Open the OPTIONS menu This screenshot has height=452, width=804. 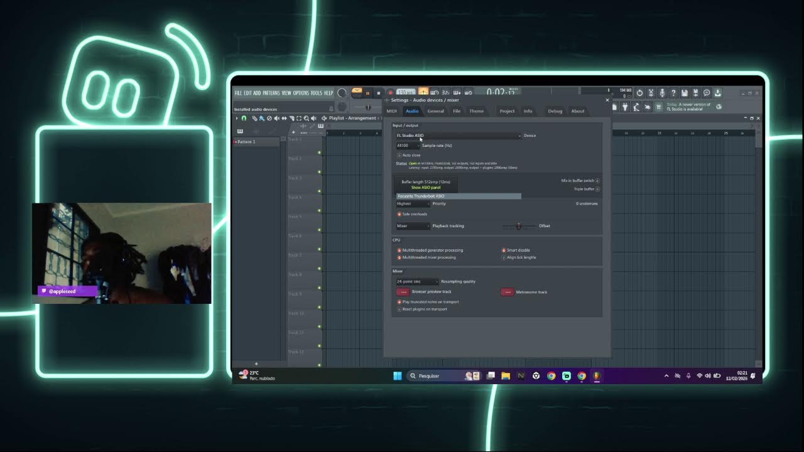click(301, 93)
